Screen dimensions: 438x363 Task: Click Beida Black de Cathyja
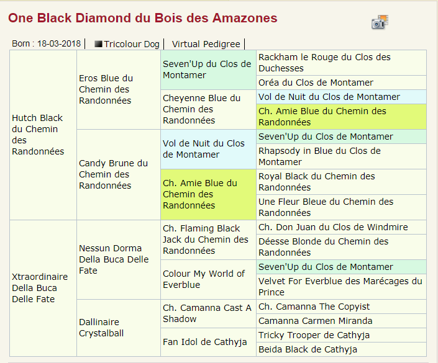308,349
